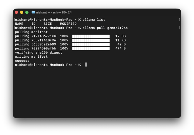Click the SIZE column header
Screen dimensions: 194x135
coord(48,24)
